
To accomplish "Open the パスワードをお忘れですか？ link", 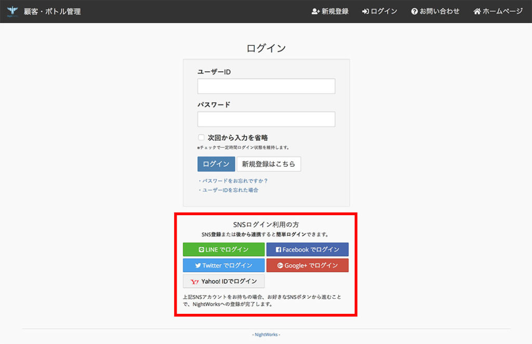I will [x=234, y=181].
